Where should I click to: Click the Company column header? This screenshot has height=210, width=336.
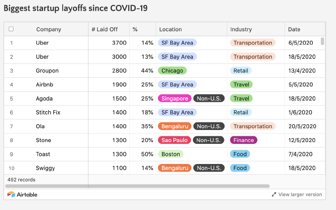(49, 29)
